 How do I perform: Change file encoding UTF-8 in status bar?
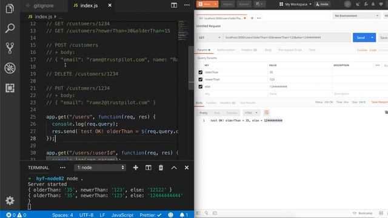(86, 215)
